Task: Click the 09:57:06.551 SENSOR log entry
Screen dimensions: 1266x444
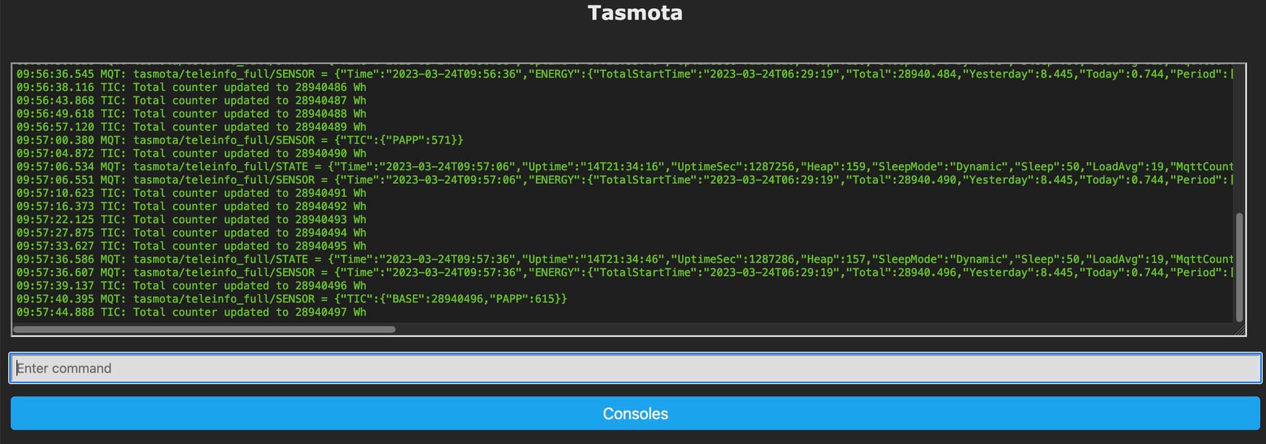Action: click(x=624, y=180)
